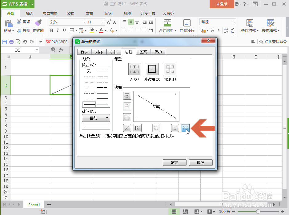Select the Sheet1 worksheet tab
The image size is (289, 215).
pyautogui.click(x=34, y=205)
